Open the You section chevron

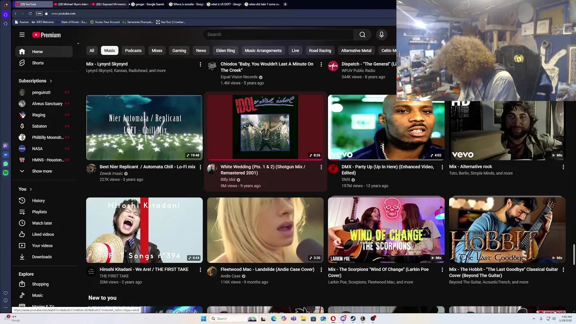click(x=31, y=189)
